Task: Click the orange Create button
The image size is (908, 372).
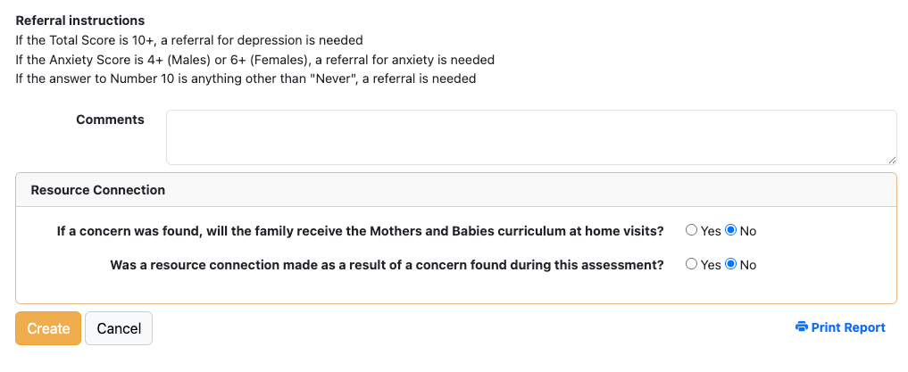Action: click(x=48, y=328)
